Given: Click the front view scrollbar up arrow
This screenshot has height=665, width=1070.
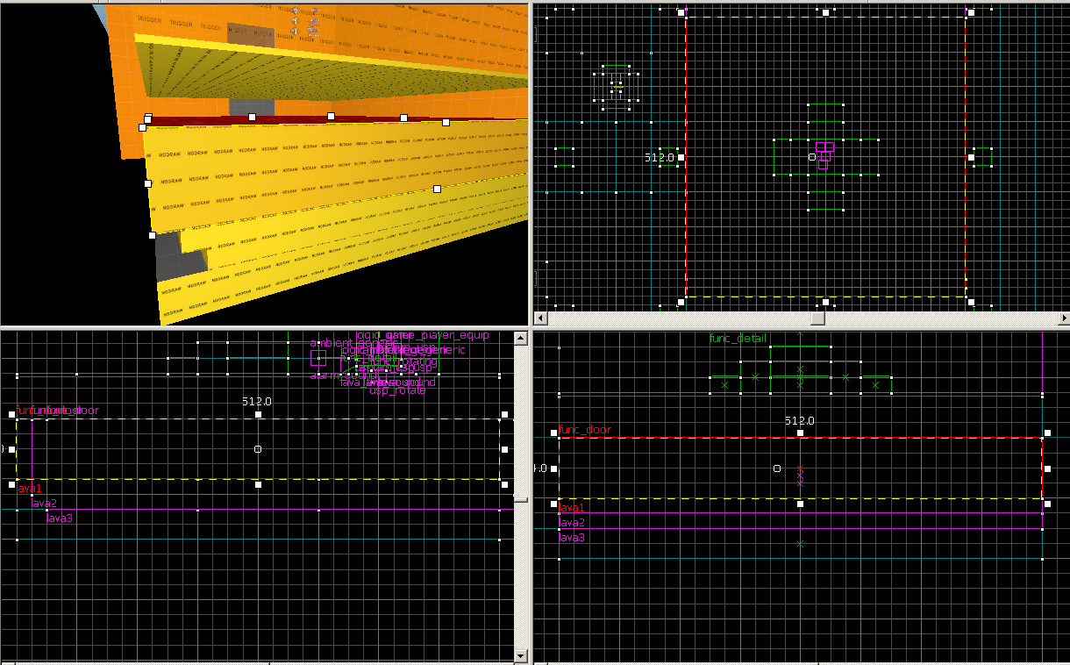Looking at the screenshot, I should tap(521, 338).
